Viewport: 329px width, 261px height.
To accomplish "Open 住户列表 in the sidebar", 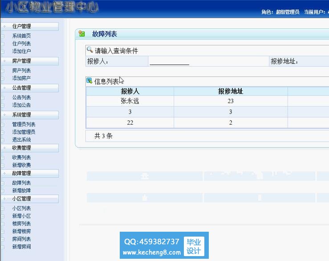I will pyautogui.click(x=21, y=43).
